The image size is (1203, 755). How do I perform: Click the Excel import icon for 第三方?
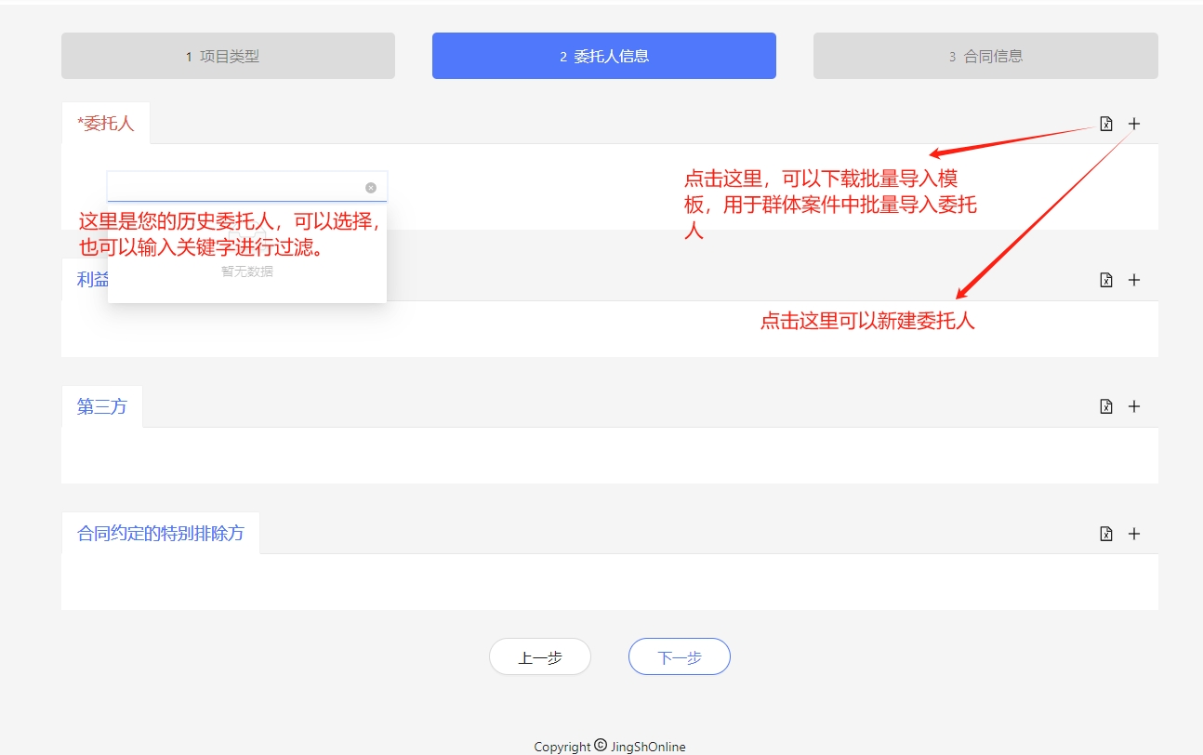[x=1105, y=406]
